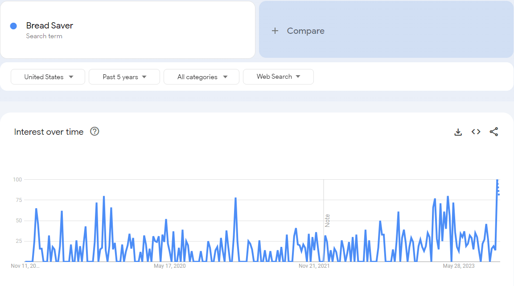Click the May 17, 2020 axis label
The height and width of the screenshot is (286, 514).
coord(169,266)
